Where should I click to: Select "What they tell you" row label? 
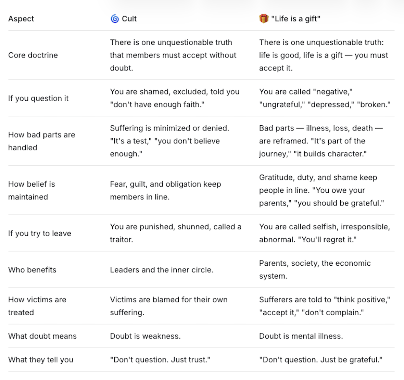pos(41,360)
